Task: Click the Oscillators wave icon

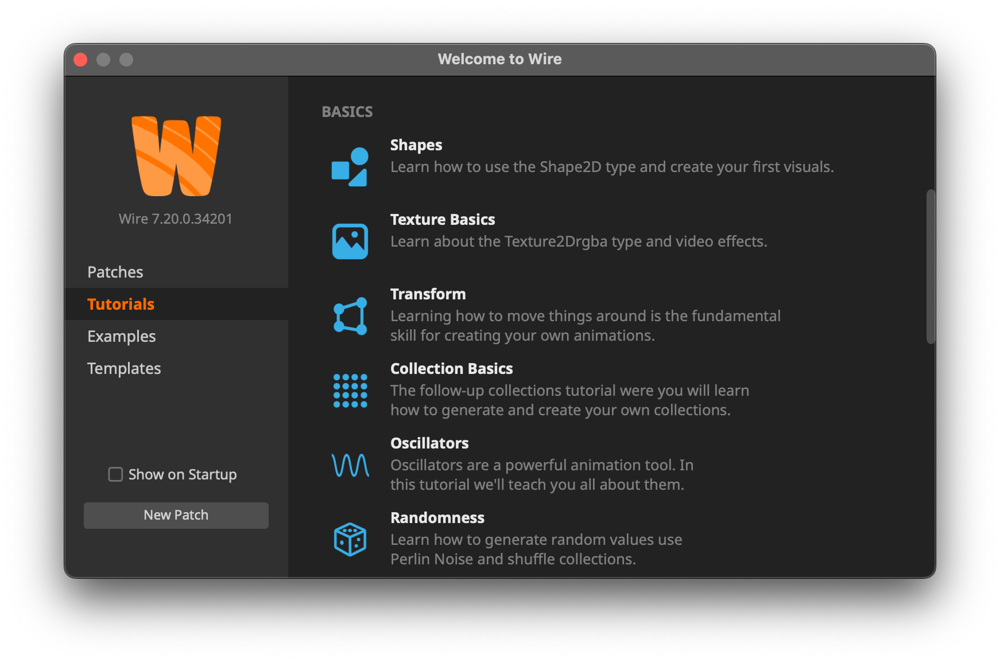Action: click(350, 465)
